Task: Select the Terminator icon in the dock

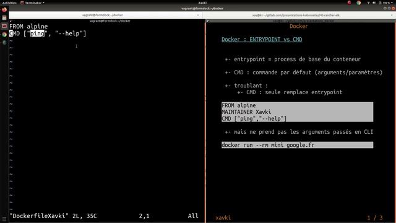Action: click(4, 26)
